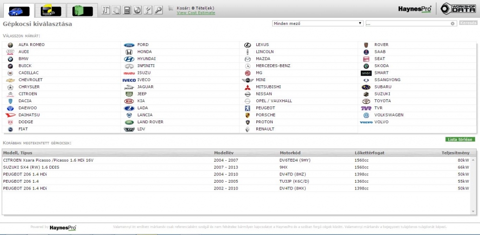Clear the search field with the X icon

click(453, 23)
